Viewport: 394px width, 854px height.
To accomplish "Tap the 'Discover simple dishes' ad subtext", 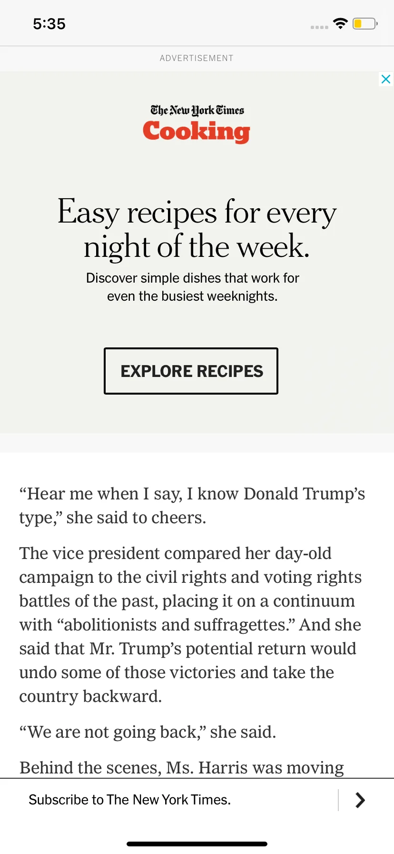I will (x=192, y=287).
